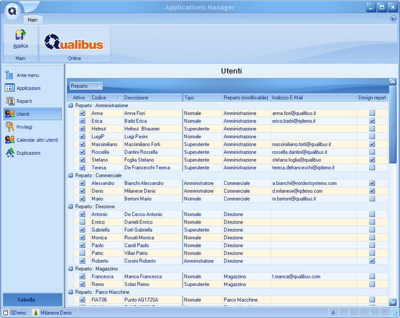This screenshot has height=318, width=400.
Task: Collapse the Reparto : Direzione group
Action: pos(71,207)
